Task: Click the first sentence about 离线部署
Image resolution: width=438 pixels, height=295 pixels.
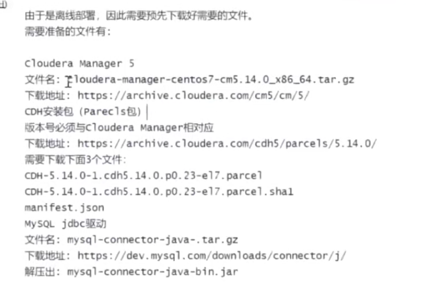Action: click(139, 15)
